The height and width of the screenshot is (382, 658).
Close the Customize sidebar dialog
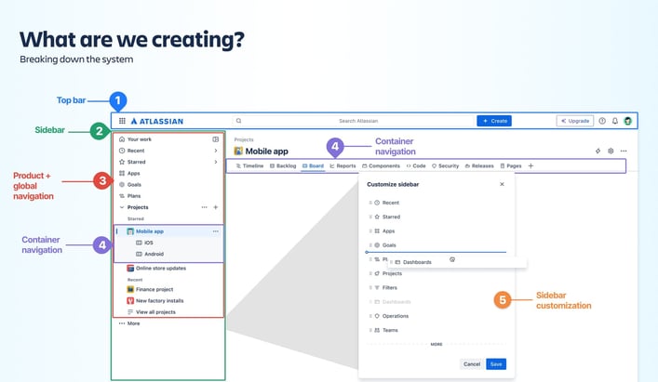tap(502, 184)
